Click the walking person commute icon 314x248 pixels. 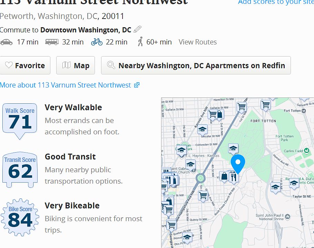(140, 42)
